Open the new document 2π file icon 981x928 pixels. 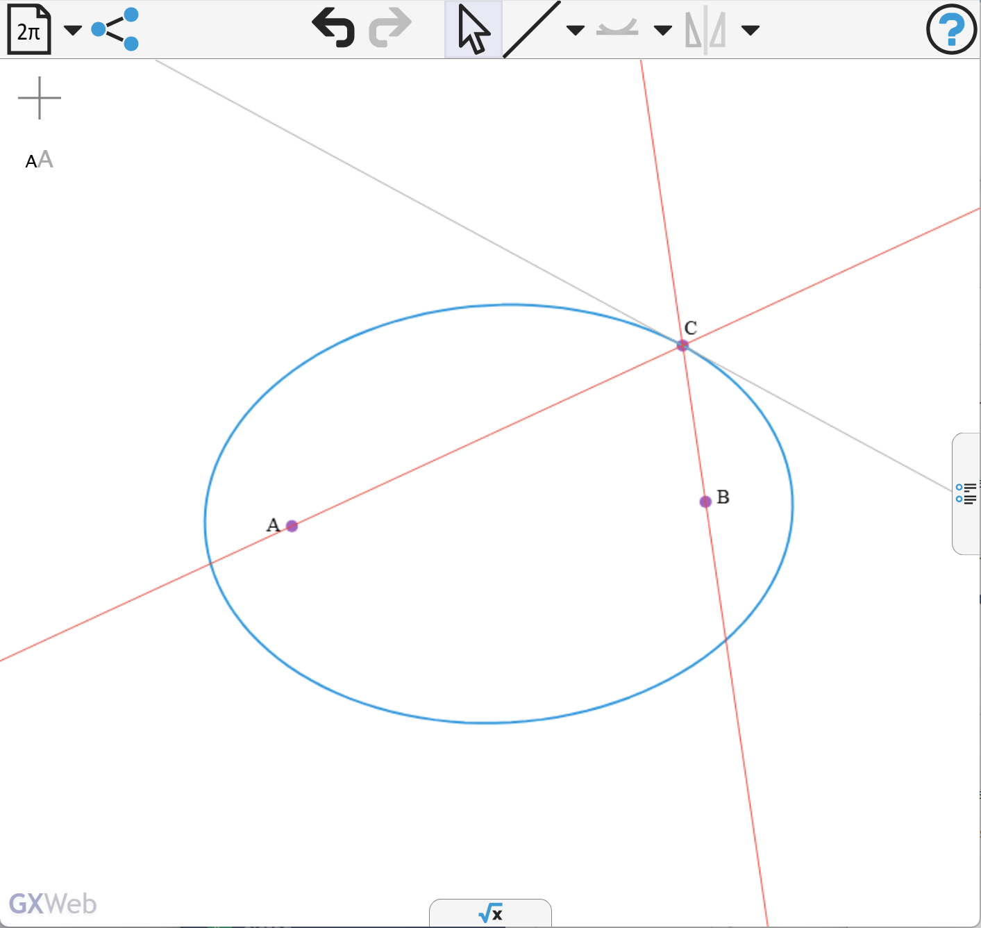coord(29,29)
